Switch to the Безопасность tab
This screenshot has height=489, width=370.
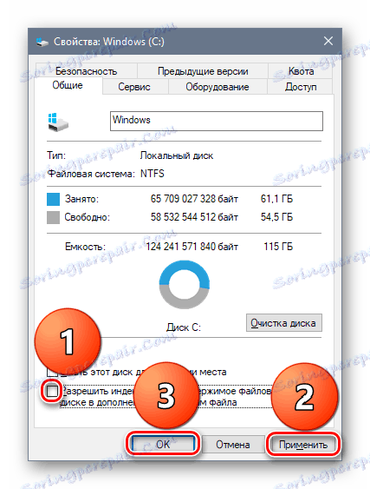point(86,71)
